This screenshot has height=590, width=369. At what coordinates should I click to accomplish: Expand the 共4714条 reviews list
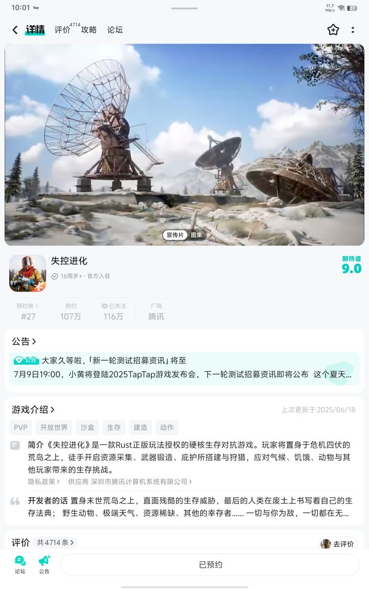pyautogui.click(x=55, y=542)
